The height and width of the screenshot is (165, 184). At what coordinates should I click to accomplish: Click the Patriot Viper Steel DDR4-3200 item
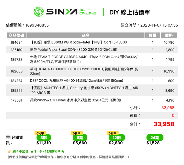(74, 50)
